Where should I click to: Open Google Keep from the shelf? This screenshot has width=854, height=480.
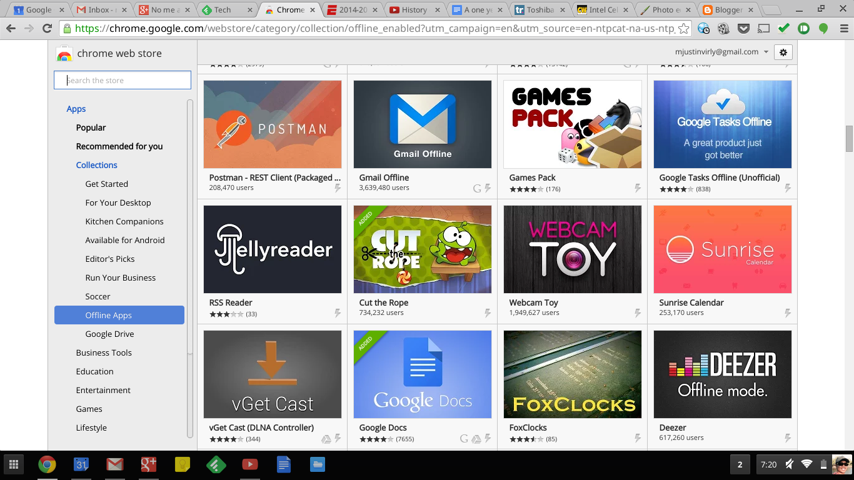[x=182, y=464]
